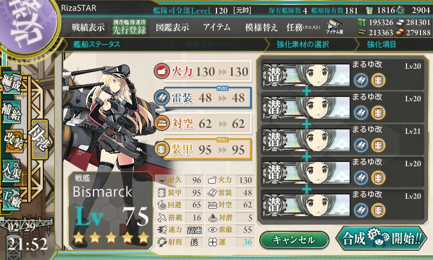This screenshot has height=260, width=433.
Task: Return to 母港 home port icon
Action: tap(40, 139)
